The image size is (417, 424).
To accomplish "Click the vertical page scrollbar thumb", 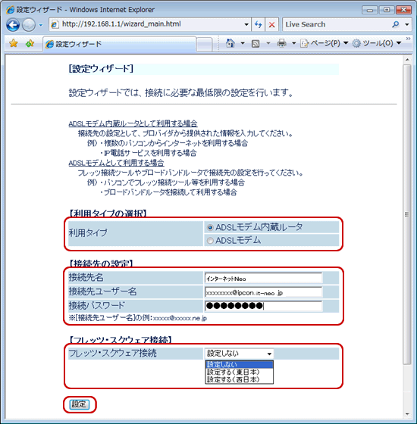I will [406, 214].
